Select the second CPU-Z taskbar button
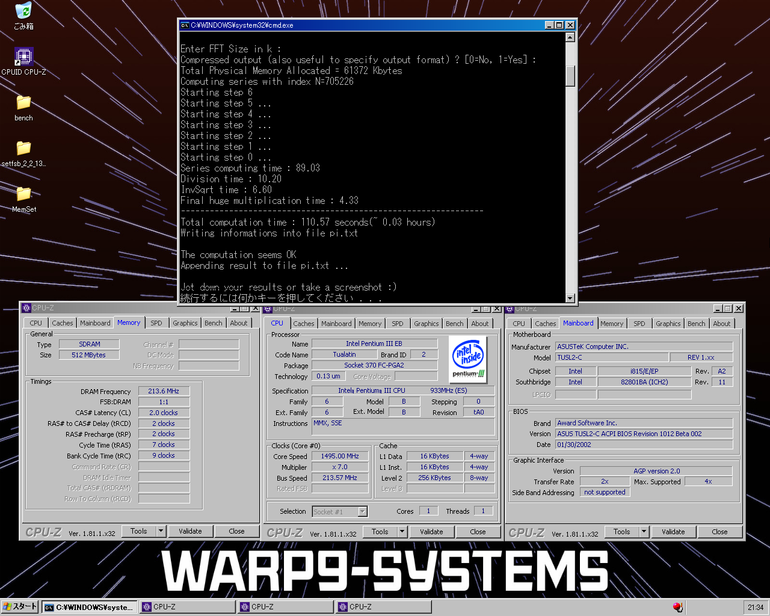 tap(286, 607)
